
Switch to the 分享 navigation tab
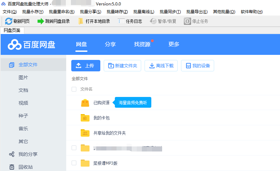110,44
